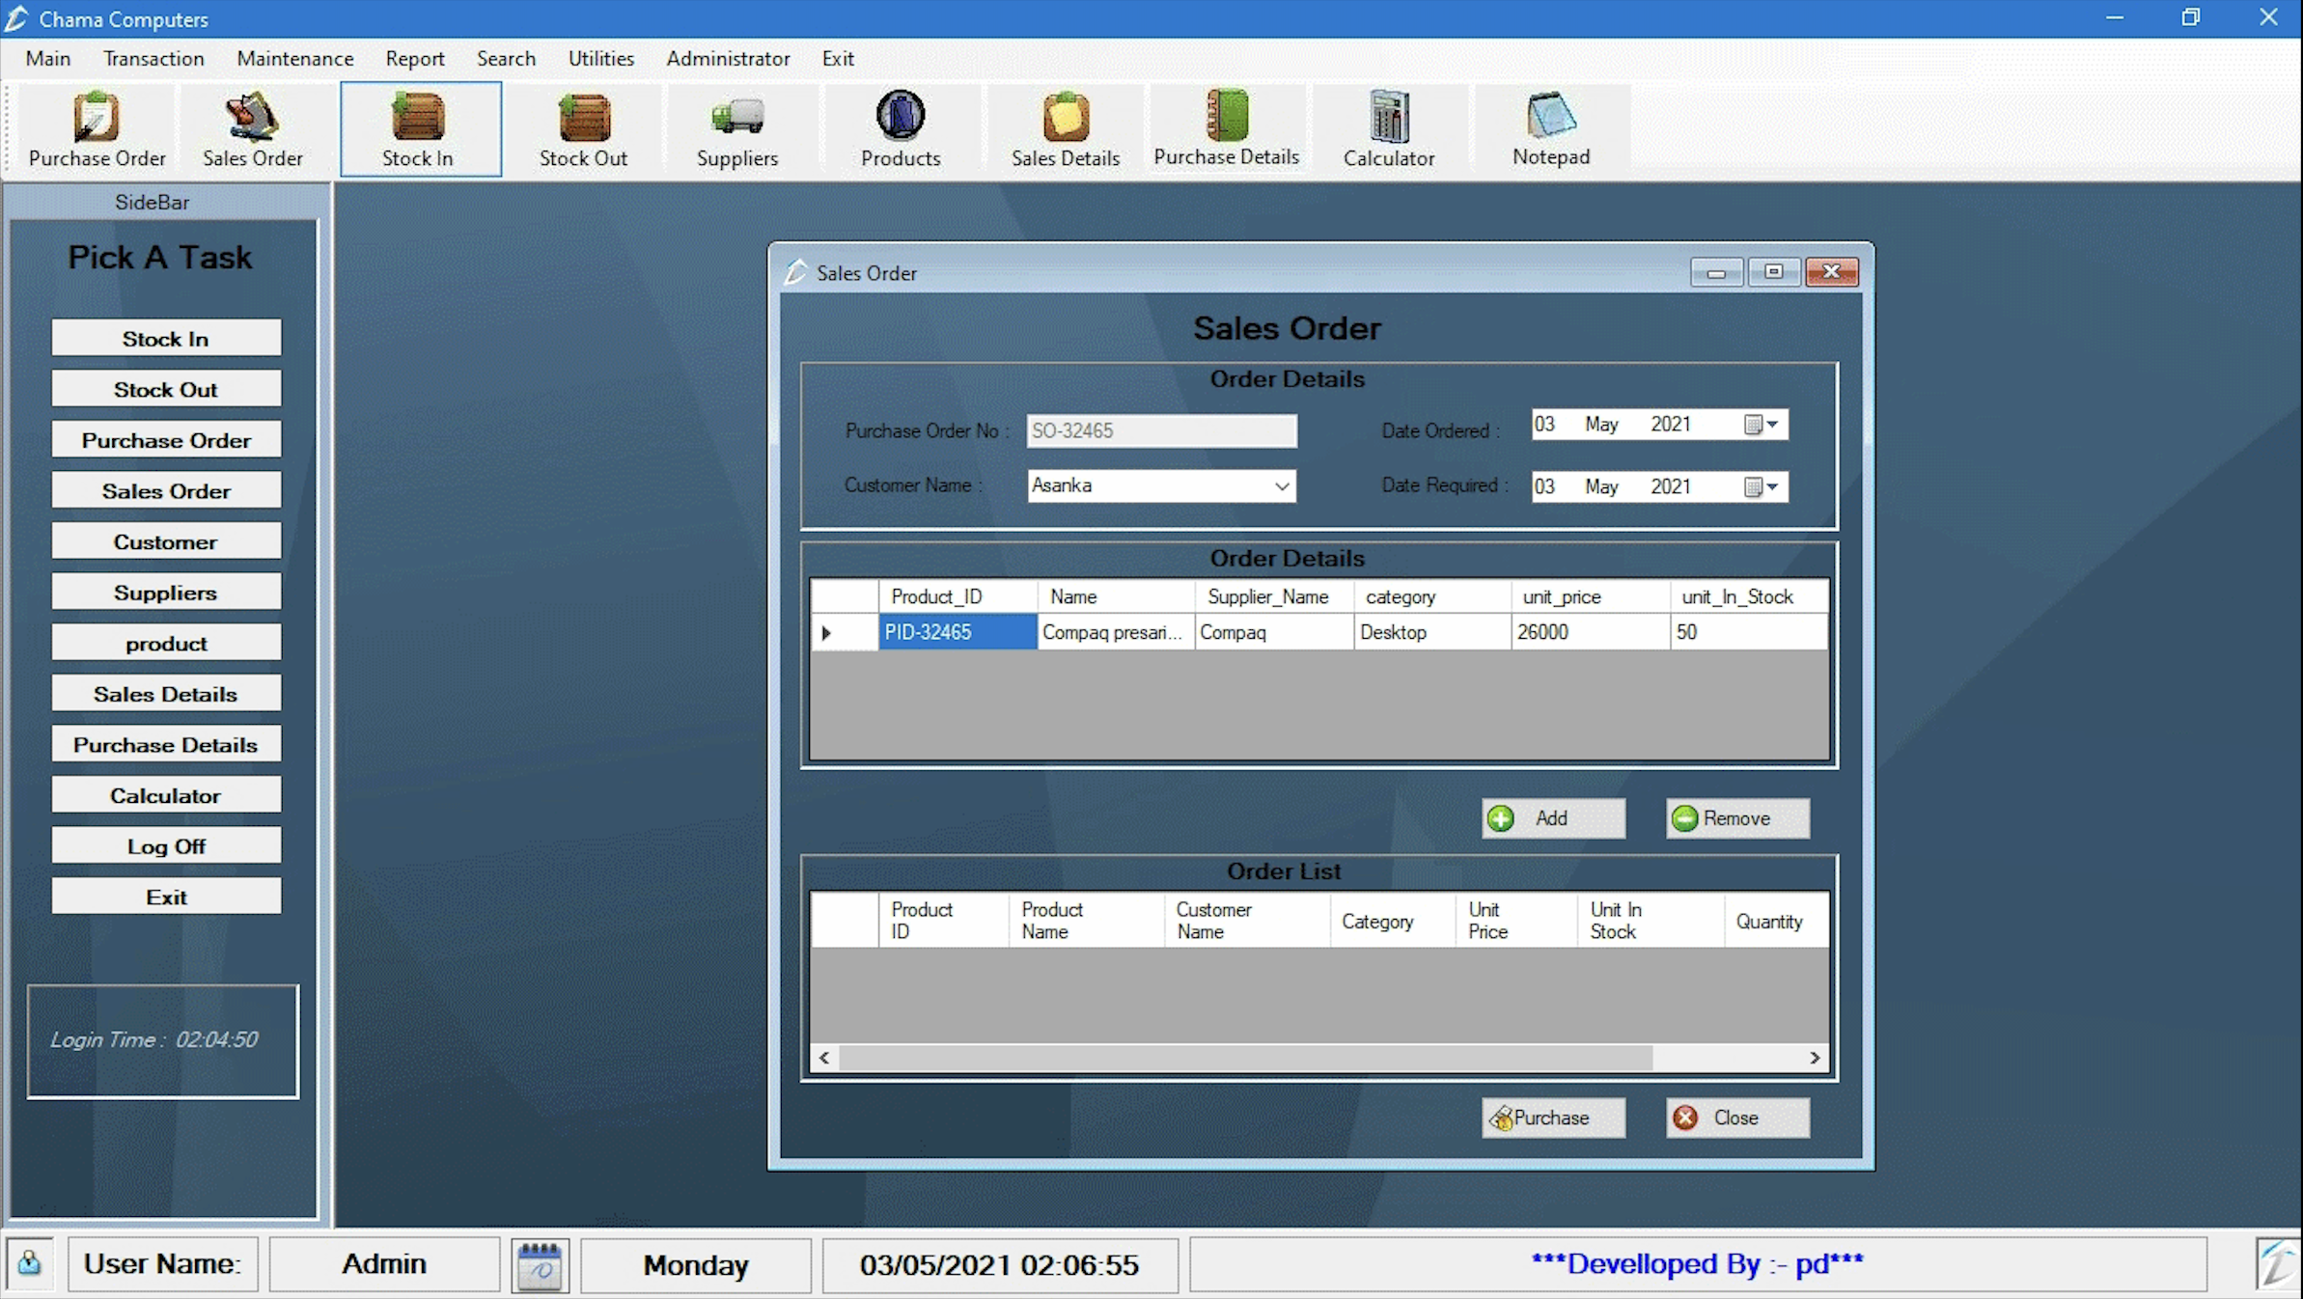2303x1299 pixels.
Task: Click the Log Off sidebar button
Action: [x=166, y=846]
